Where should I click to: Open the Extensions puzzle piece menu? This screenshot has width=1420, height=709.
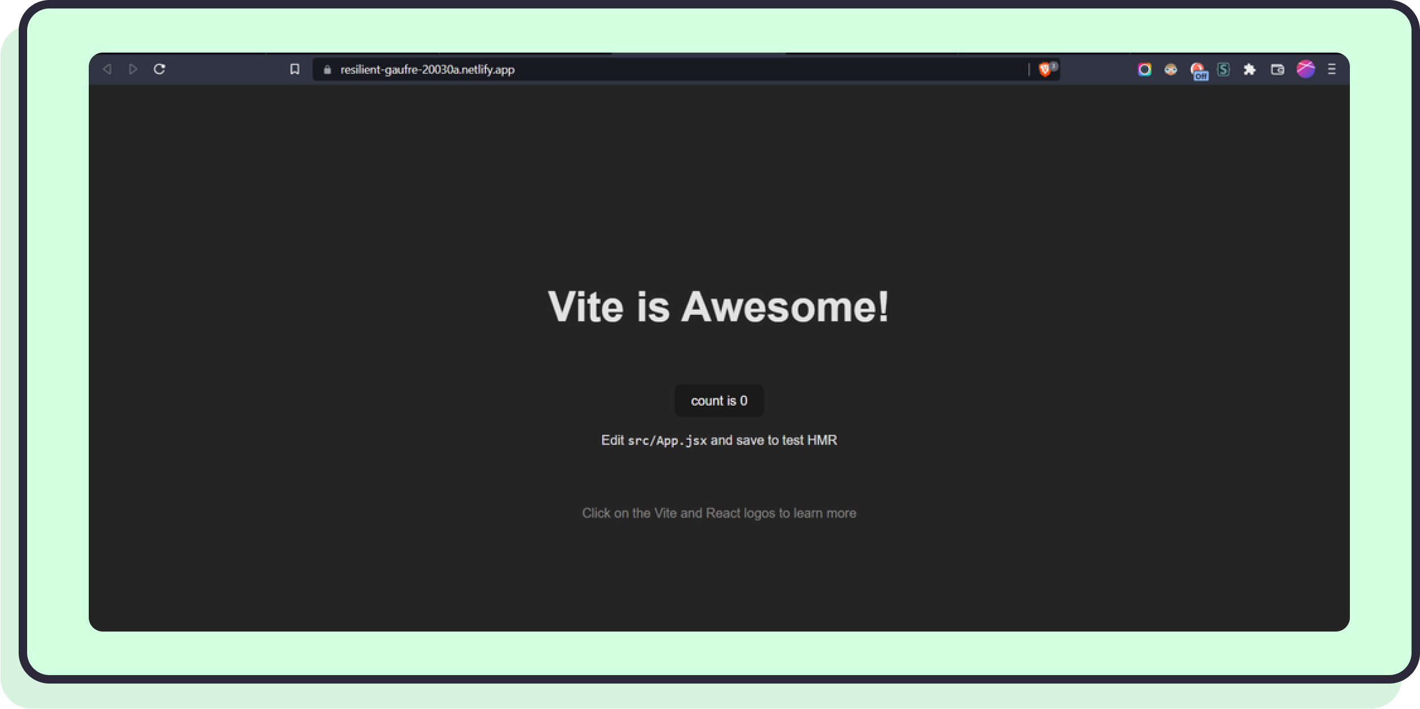pos(1250,70)
